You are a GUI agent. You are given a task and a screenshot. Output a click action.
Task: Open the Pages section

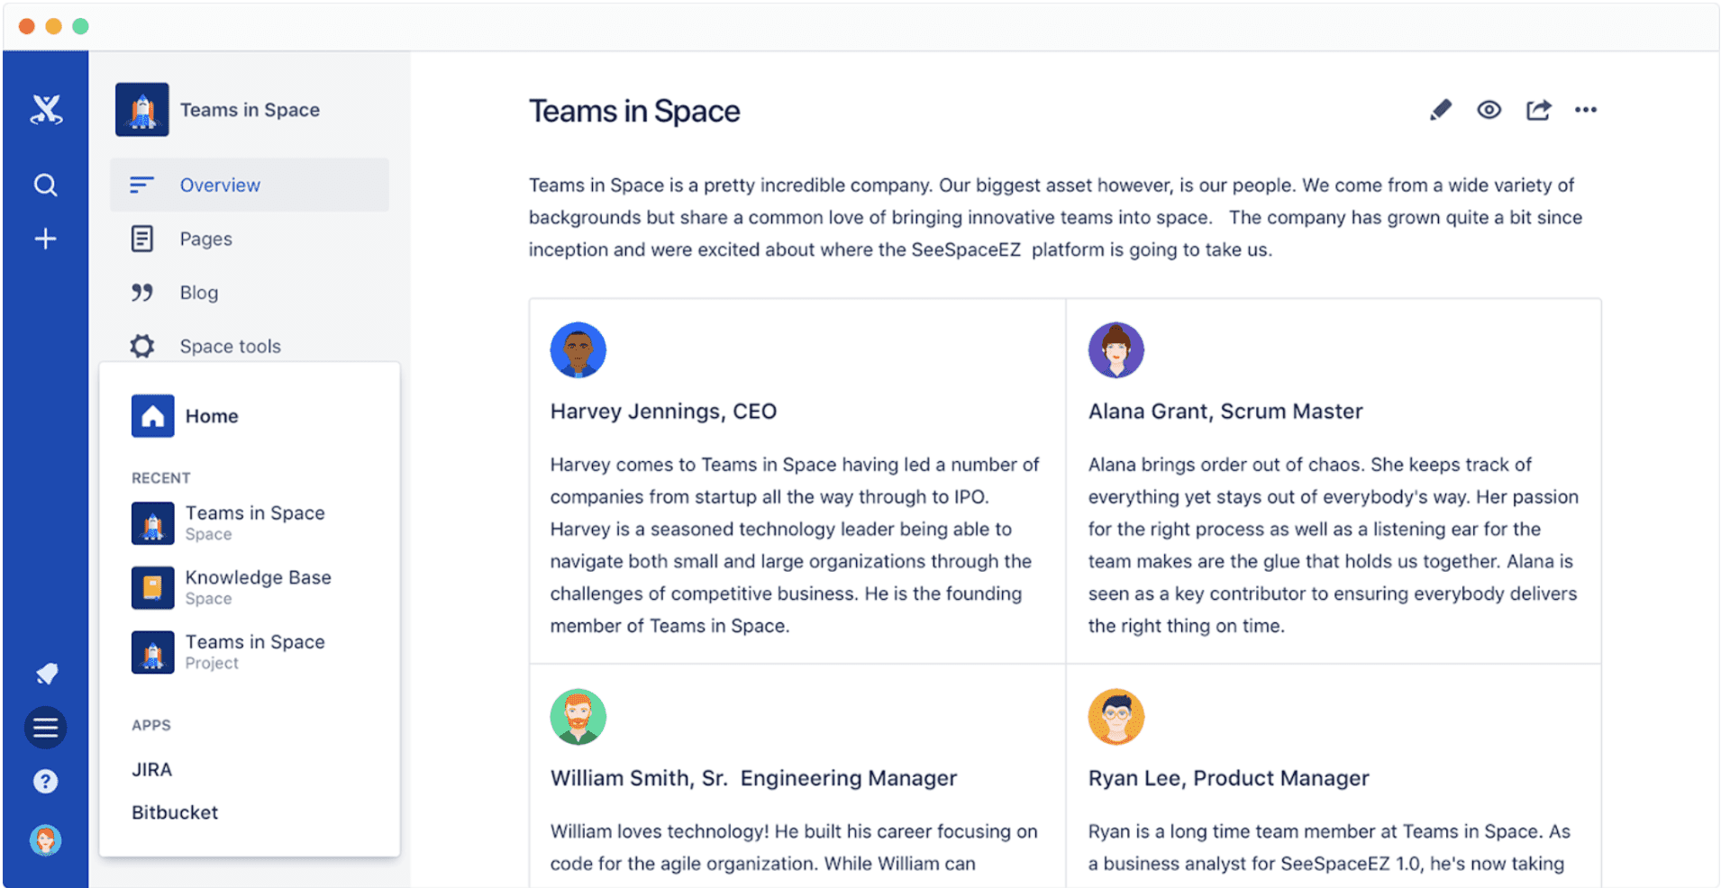[205, 238]
